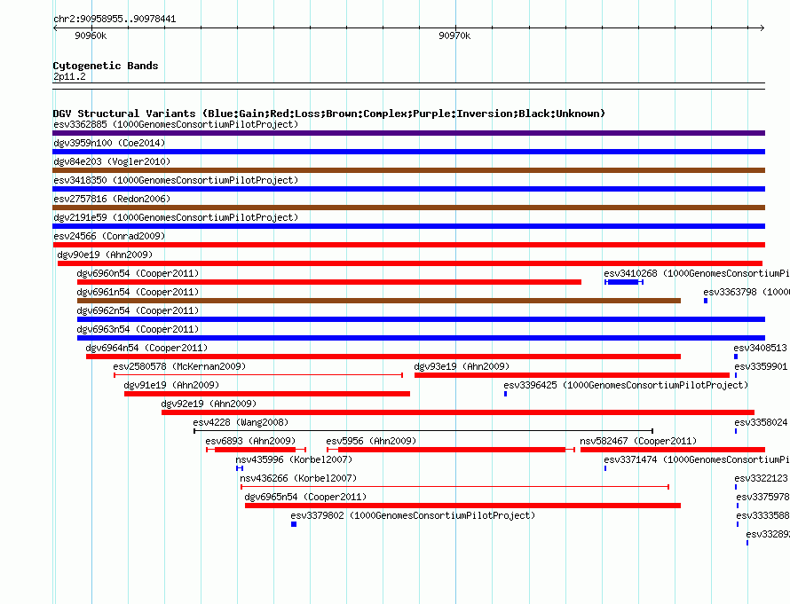Click the esv2757816 (Redon2006) label
The height and width of the screenshot is (604, 790).
[x=112, y=199]
